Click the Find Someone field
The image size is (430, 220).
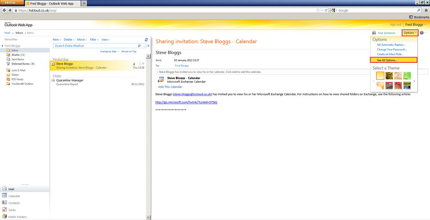click(x=386, y=33)
